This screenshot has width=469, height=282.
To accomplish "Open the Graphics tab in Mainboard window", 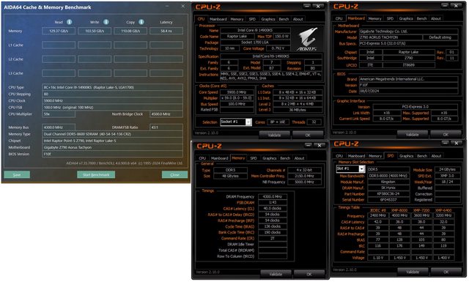I will tap(406, 18).
